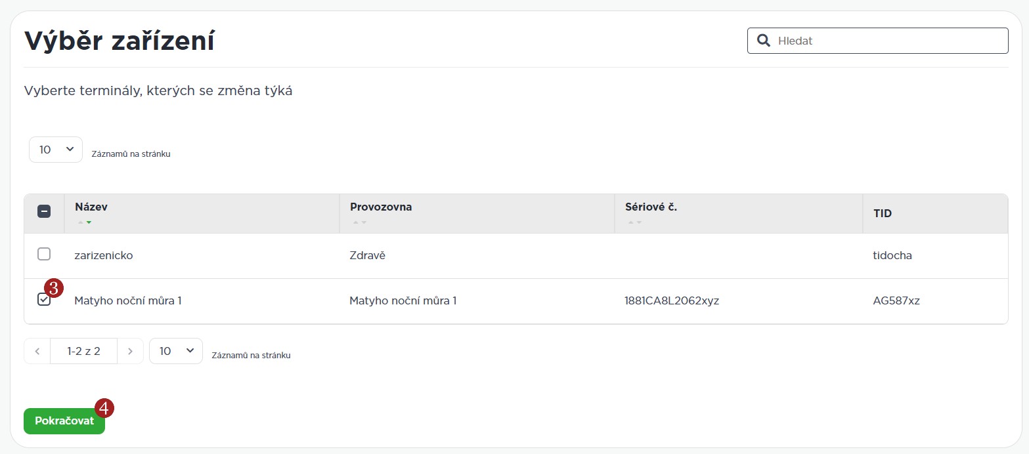This screenshot has height=454, width=1029.
Task: Click serial number 1881CA8L2062xyz cell
Action: [672, 300]
